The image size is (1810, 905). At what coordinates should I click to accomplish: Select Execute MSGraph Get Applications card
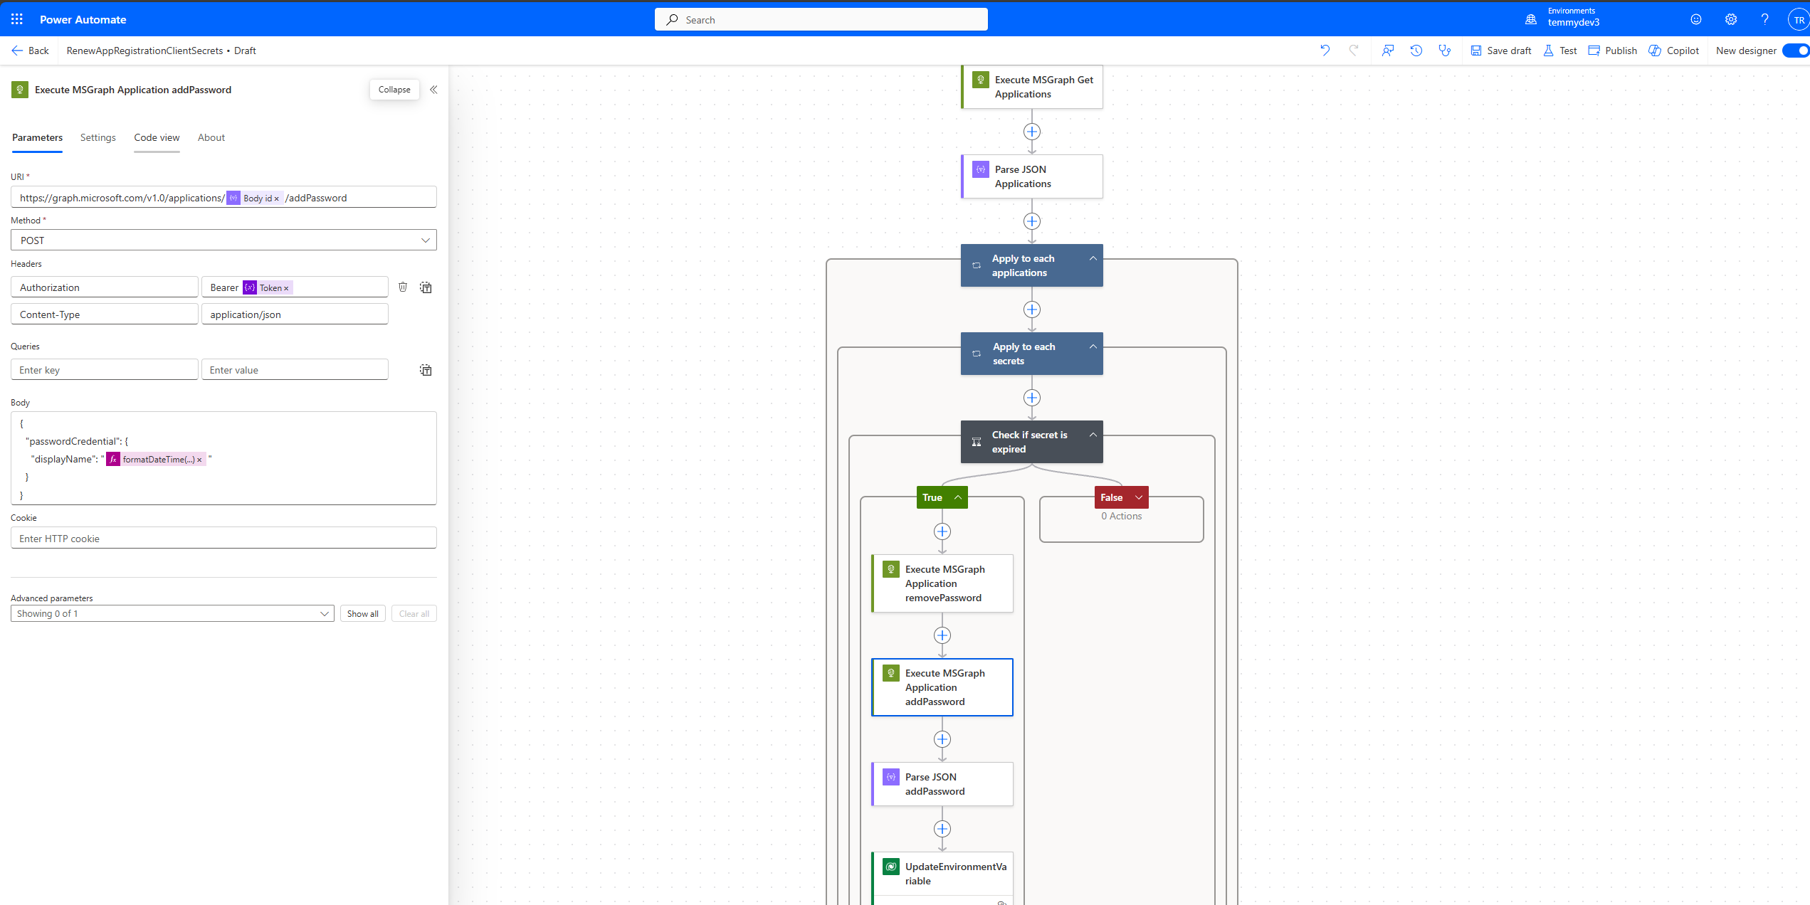pyautogui.click(x=1032, y=87)
